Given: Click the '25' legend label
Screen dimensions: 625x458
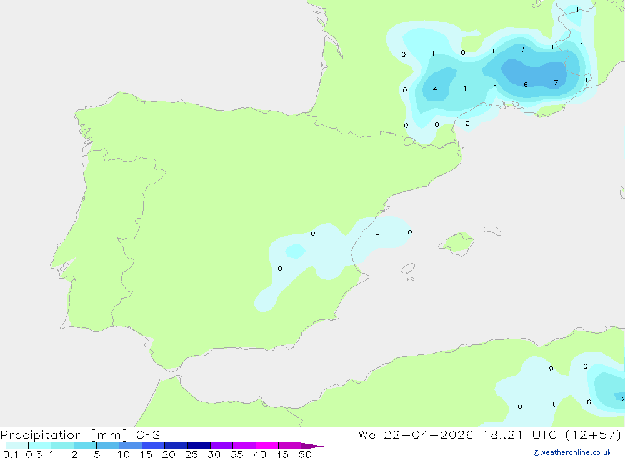Looking at the screenshot, I should (191, 454).
